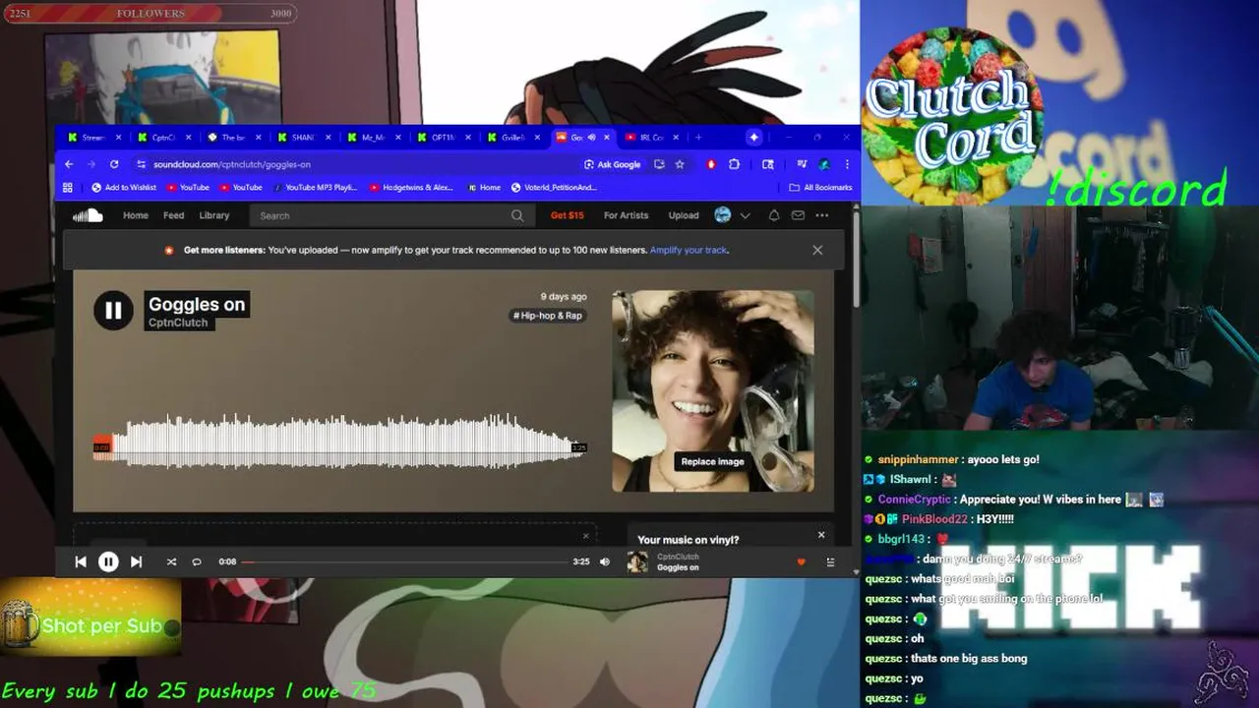The image size is (1259, 708).
Task: Open the Gemini sparkle button in tab strip
Action: [x=753, y=138]
